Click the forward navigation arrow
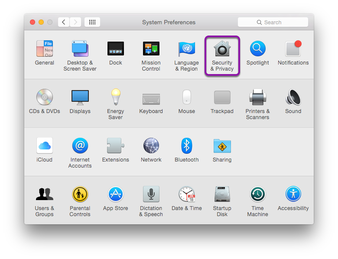The width and height of the screenshot is (338, 259). (x=75, y=22)
